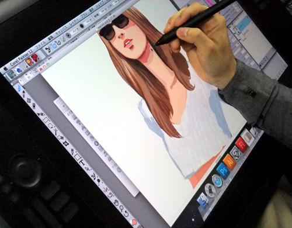
Task: Select the Crop tool in toolbox
Action: (66, 144)
